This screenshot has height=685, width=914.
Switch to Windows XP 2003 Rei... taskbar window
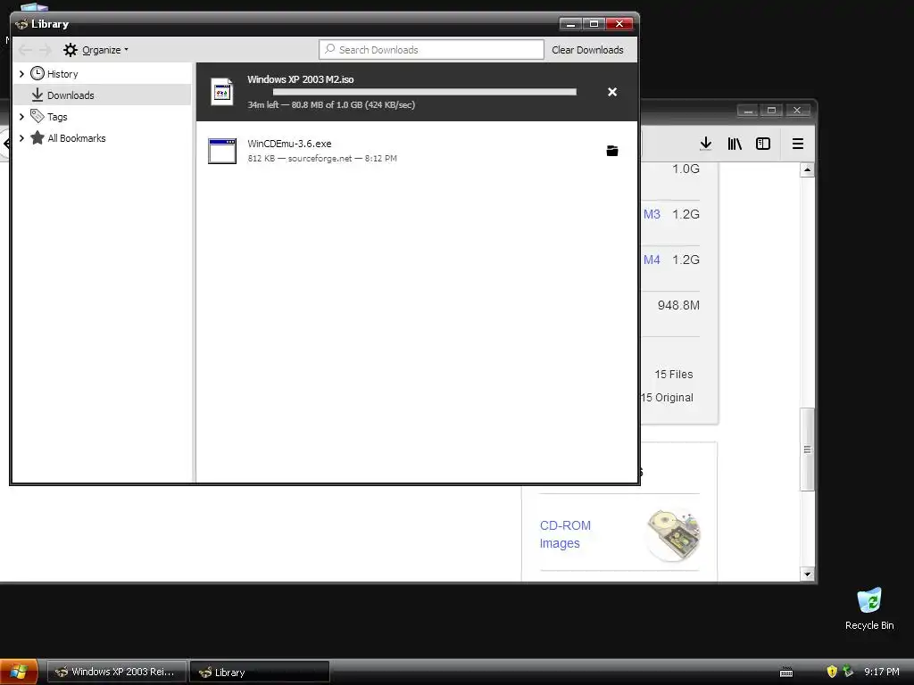click(117, 672)
